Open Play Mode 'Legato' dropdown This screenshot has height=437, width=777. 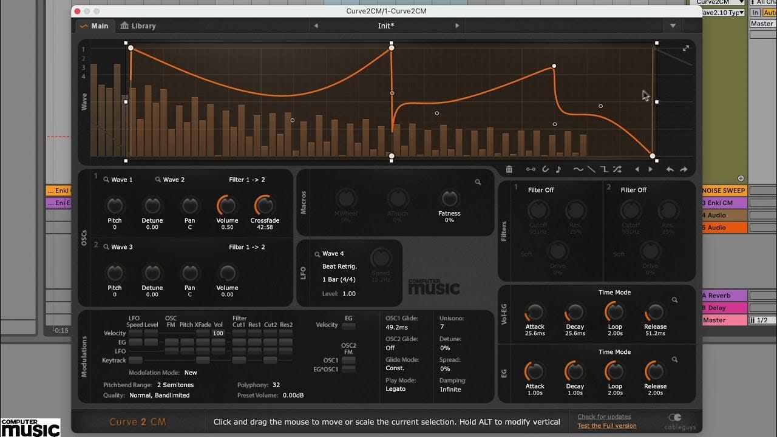click(x=396, y=388)
